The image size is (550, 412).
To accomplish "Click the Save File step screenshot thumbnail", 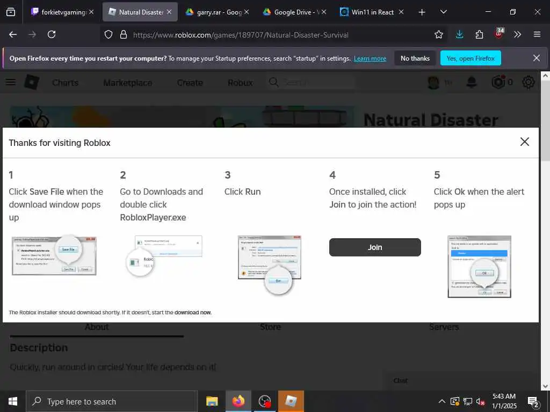I will point(54,255).
